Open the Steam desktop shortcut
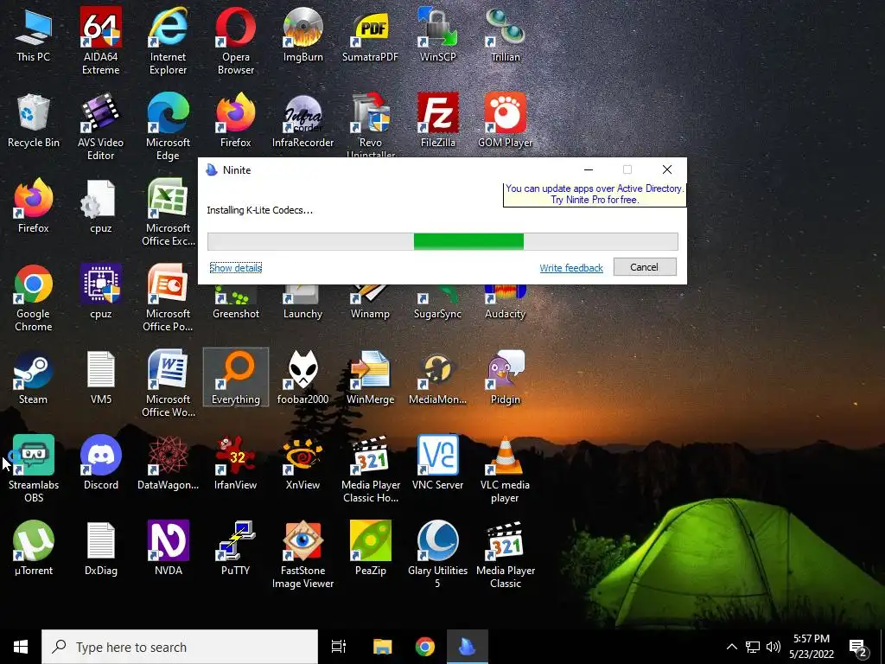The image size is (885, 664). click(34, 378)
